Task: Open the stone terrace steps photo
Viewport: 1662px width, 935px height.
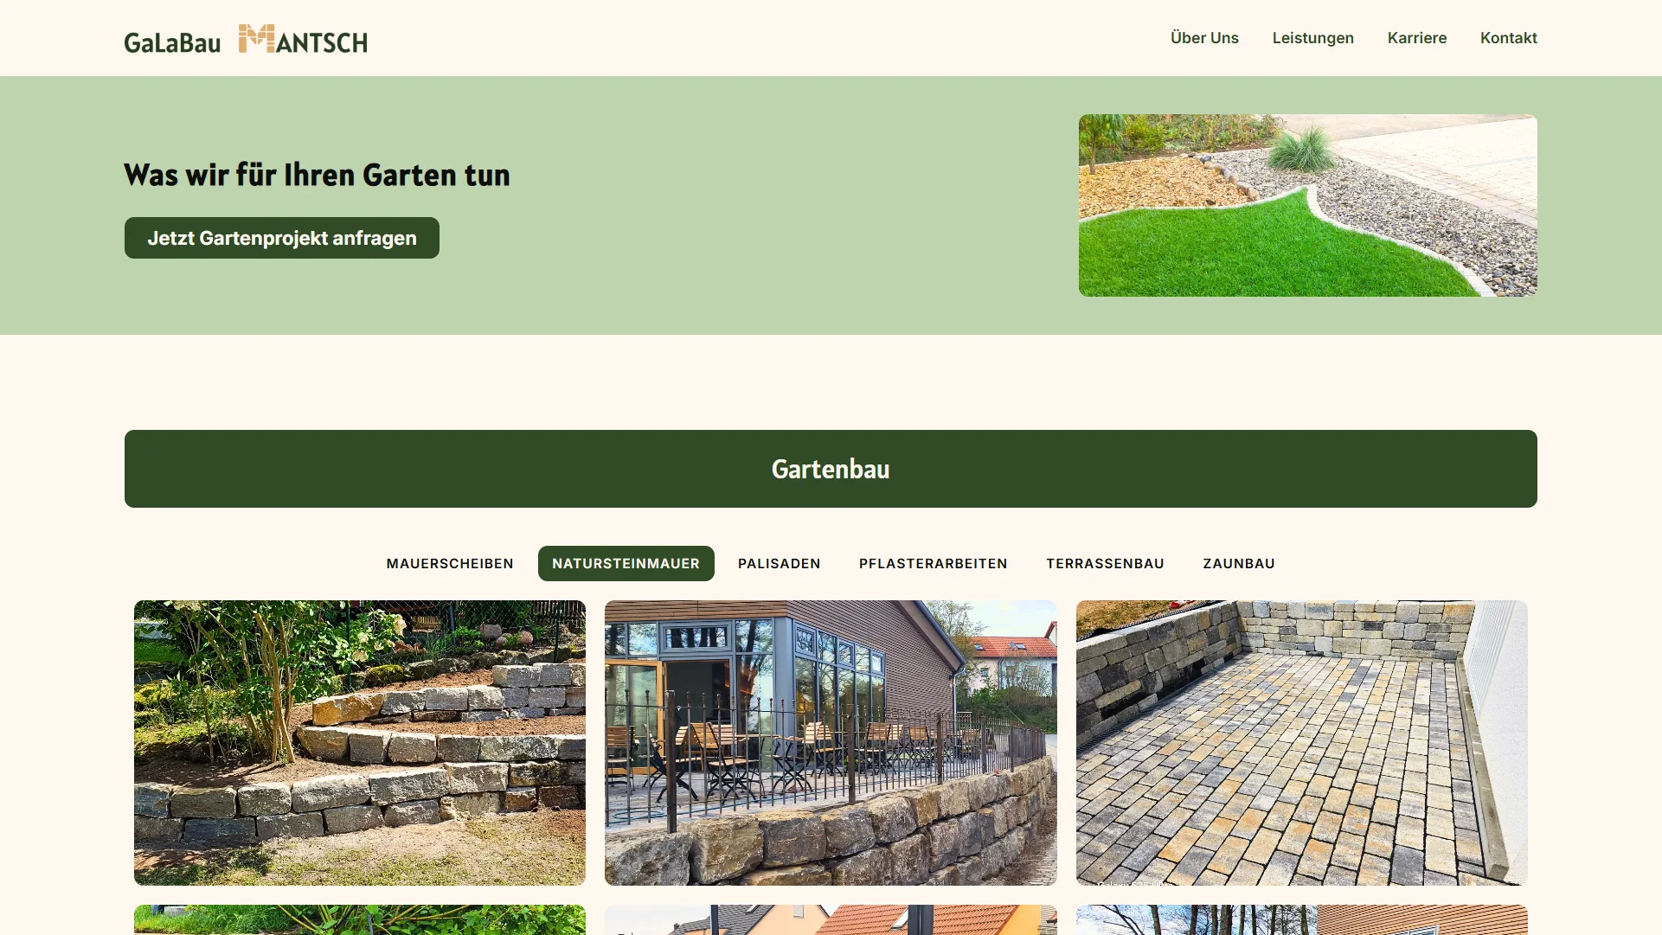Action: point(359,743)
